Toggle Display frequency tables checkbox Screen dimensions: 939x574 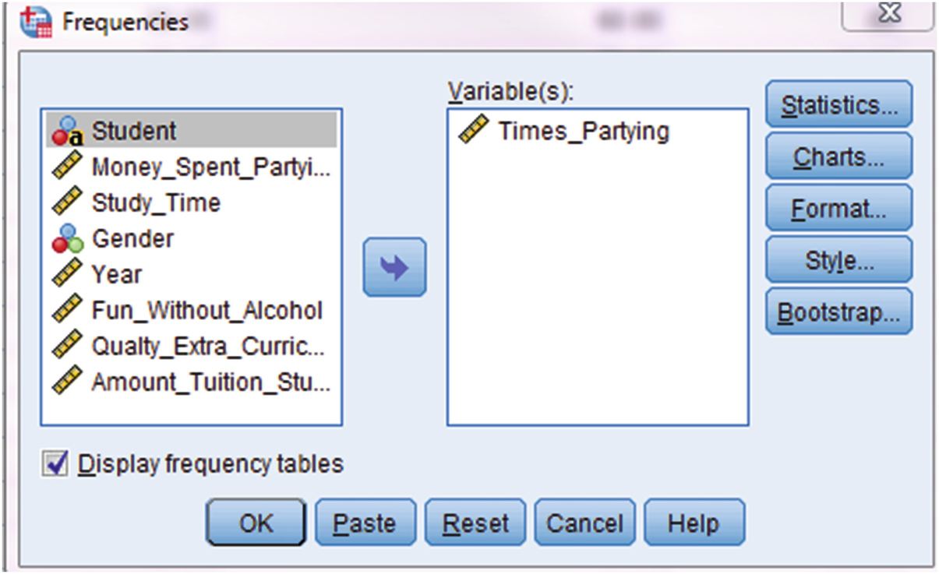pyautogui.click(x=55, y=464)
